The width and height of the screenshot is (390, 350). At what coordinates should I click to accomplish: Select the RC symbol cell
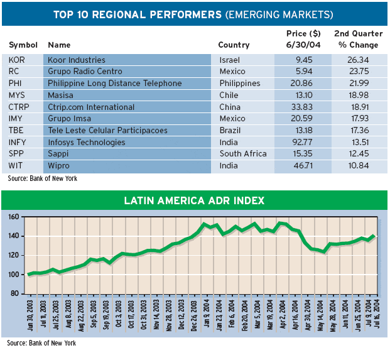(x=14, y=71)
